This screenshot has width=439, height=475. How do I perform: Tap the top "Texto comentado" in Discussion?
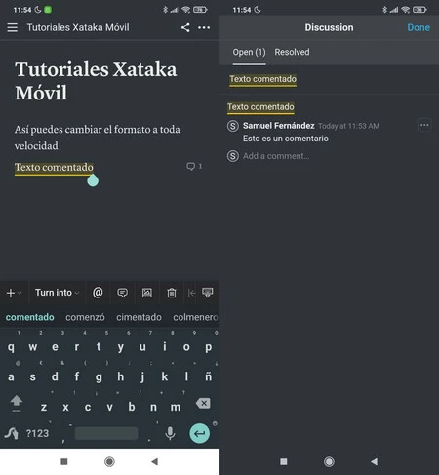point(263,79)
